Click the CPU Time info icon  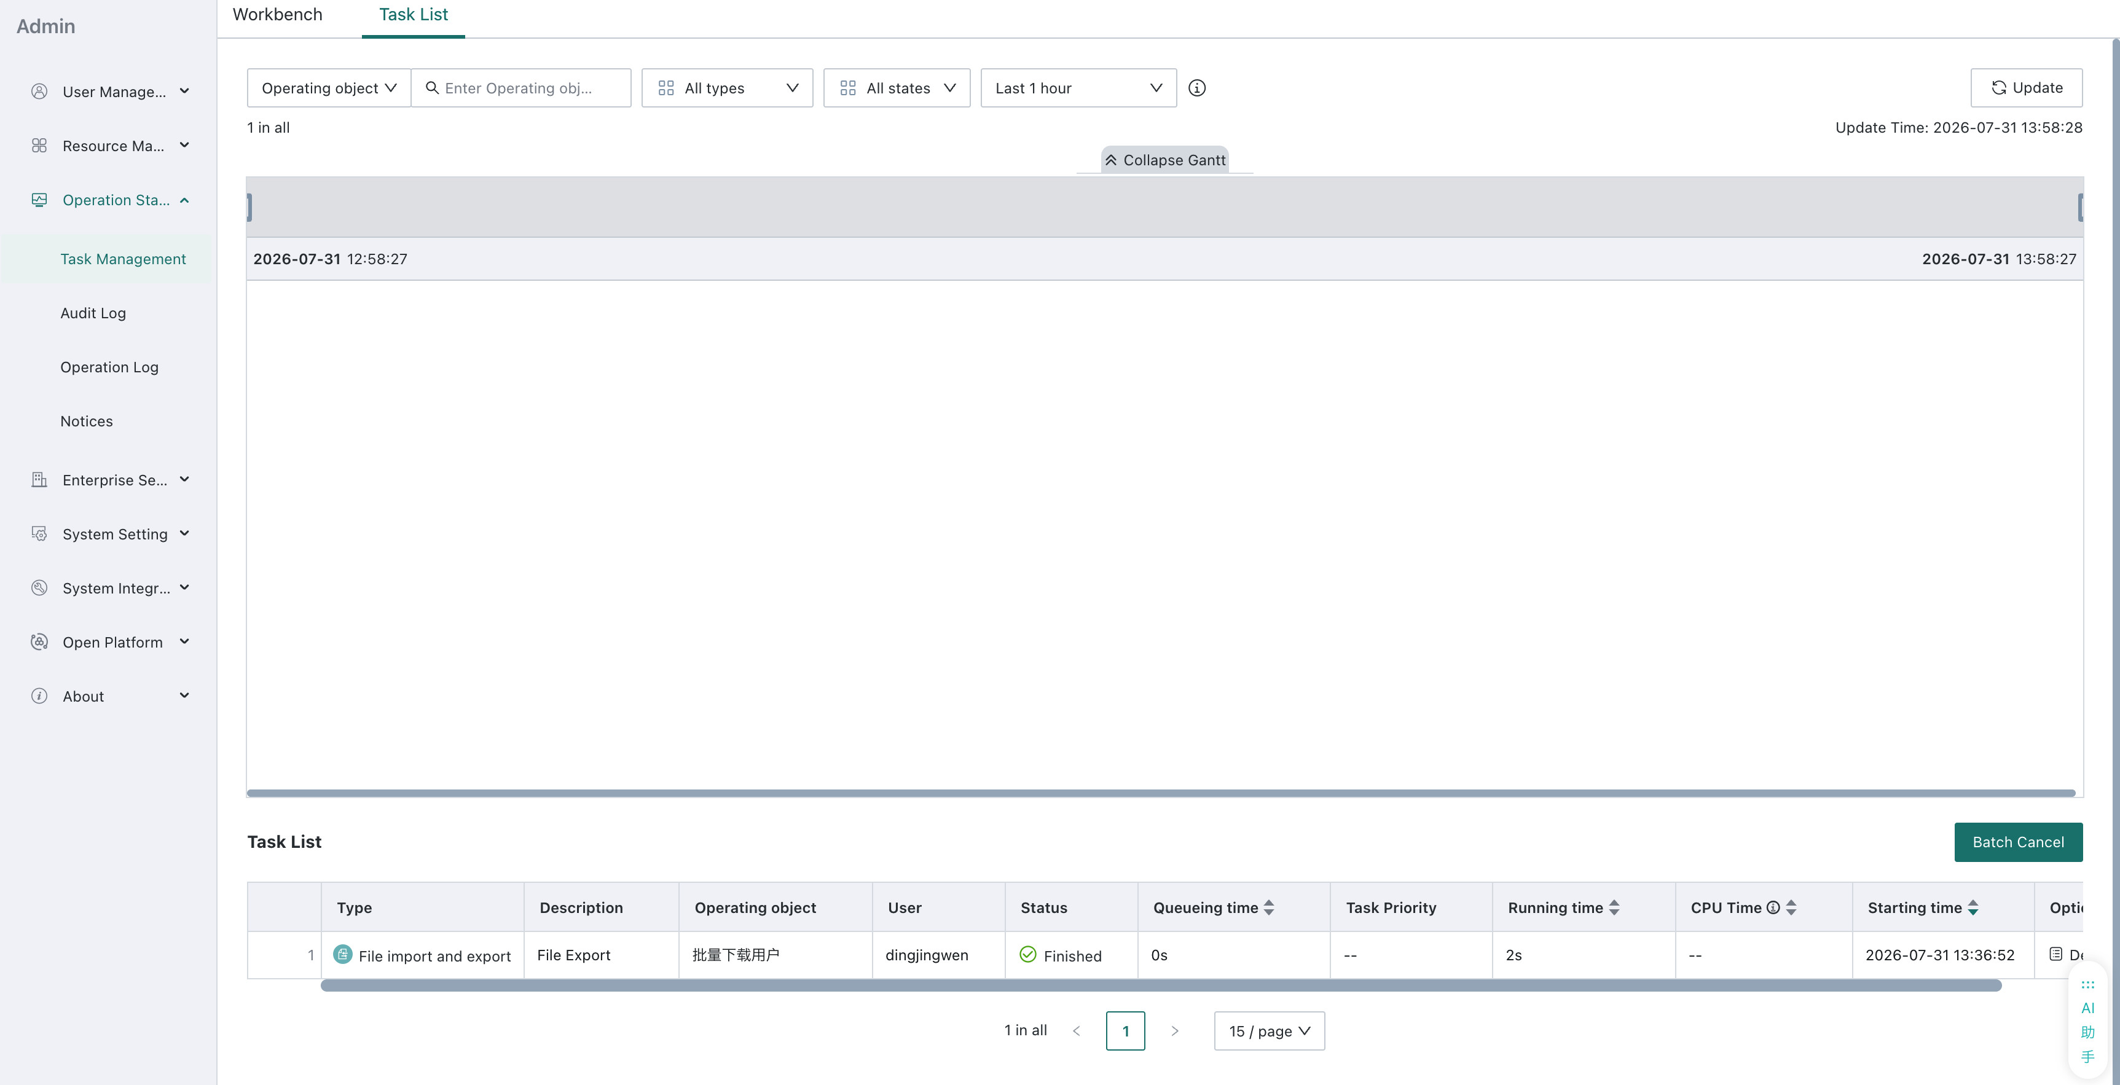pos(1773,907)
